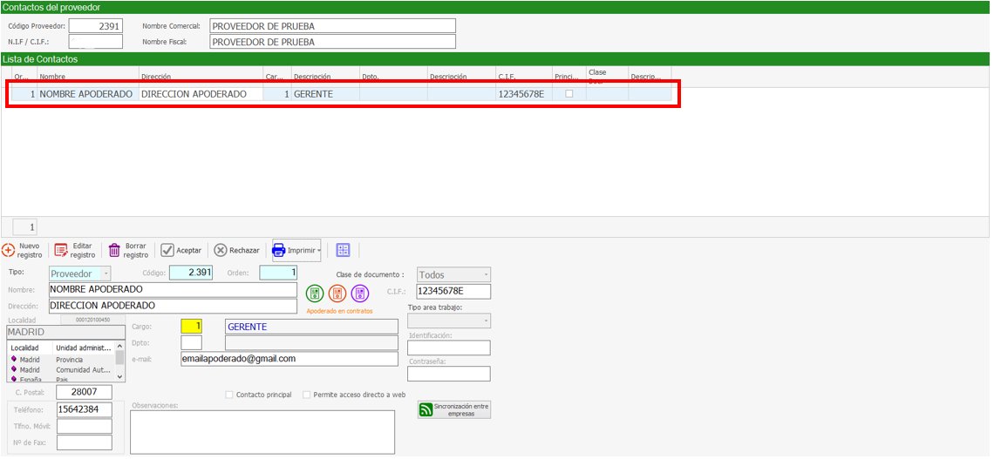Click the Sincronización entre empresas button
The width and height of the screenshot is (994, 459).
tap(453, 409)
